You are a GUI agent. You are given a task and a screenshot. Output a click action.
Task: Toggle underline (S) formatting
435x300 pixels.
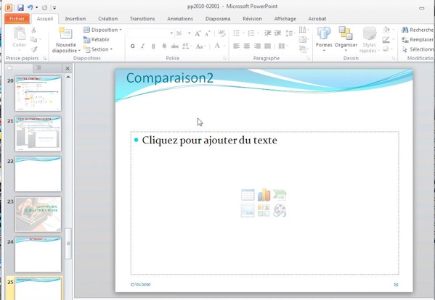tap(153, 46)
